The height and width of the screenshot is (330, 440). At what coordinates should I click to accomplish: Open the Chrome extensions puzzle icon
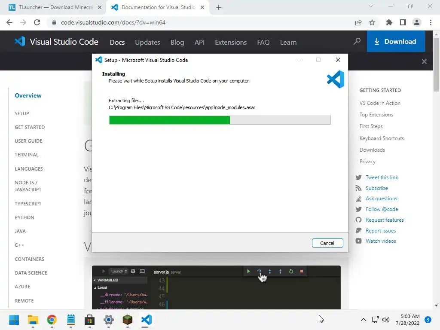pos(389,22)
